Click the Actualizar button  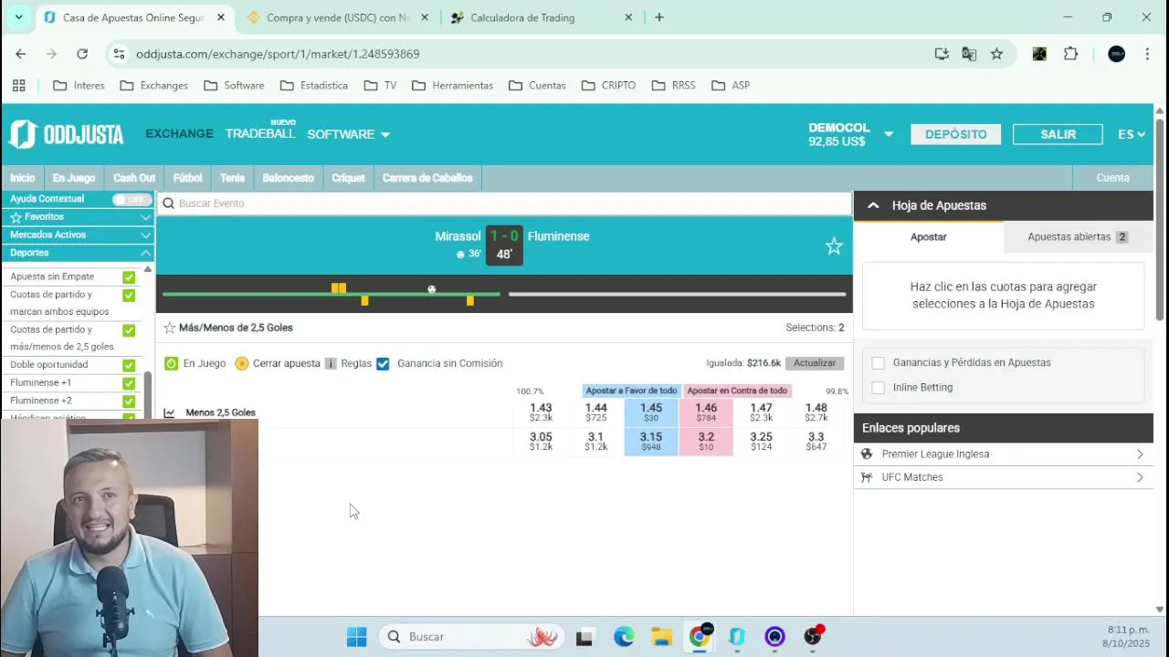click(815, 363)
